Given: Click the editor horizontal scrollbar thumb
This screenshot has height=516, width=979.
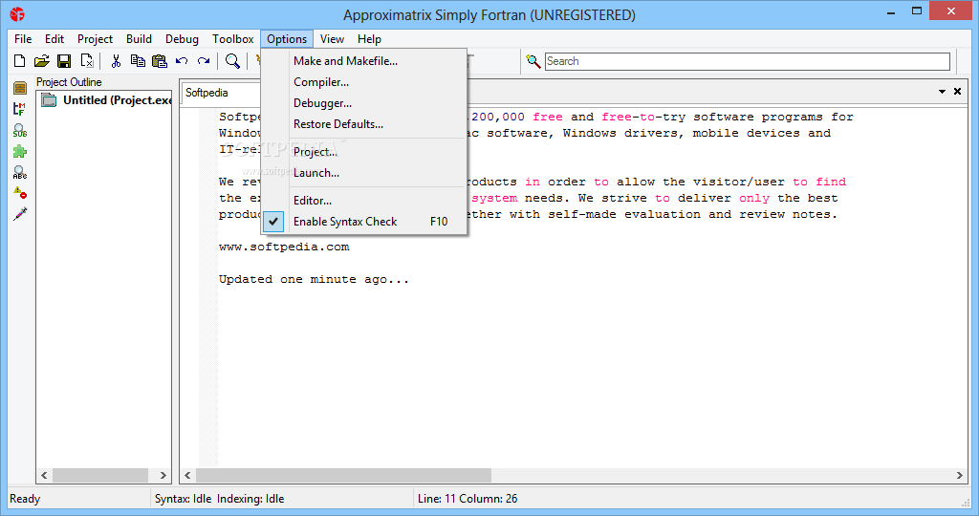Looking at the screenshot, I should click(343, 476).
